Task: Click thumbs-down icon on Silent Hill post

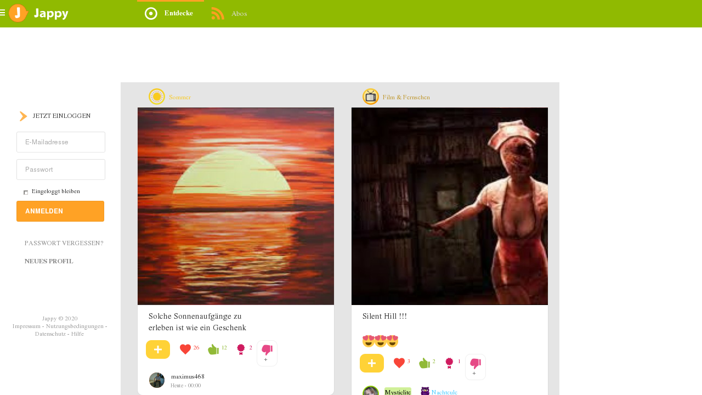Action: pos(475,364)
